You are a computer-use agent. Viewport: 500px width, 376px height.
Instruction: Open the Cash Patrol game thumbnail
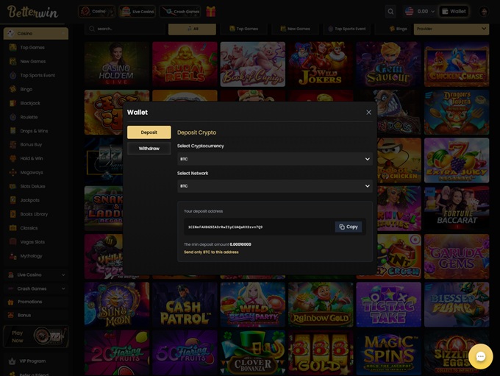[x=185, y=304]
